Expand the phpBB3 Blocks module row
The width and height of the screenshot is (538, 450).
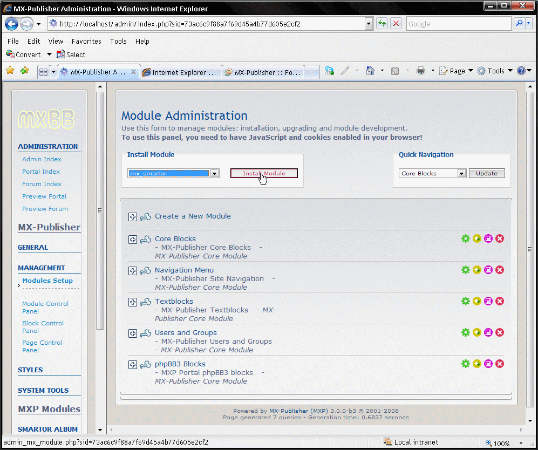tap(133, 365)
